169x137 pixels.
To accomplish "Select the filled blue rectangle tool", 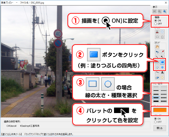I will coord(162,62).
